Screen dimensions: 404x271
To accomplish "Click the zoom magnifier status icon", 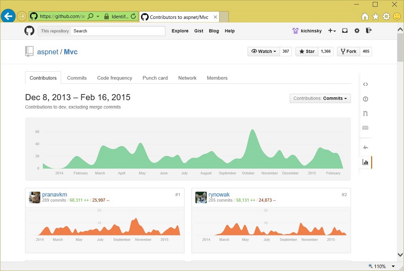I will coord(370,266).
